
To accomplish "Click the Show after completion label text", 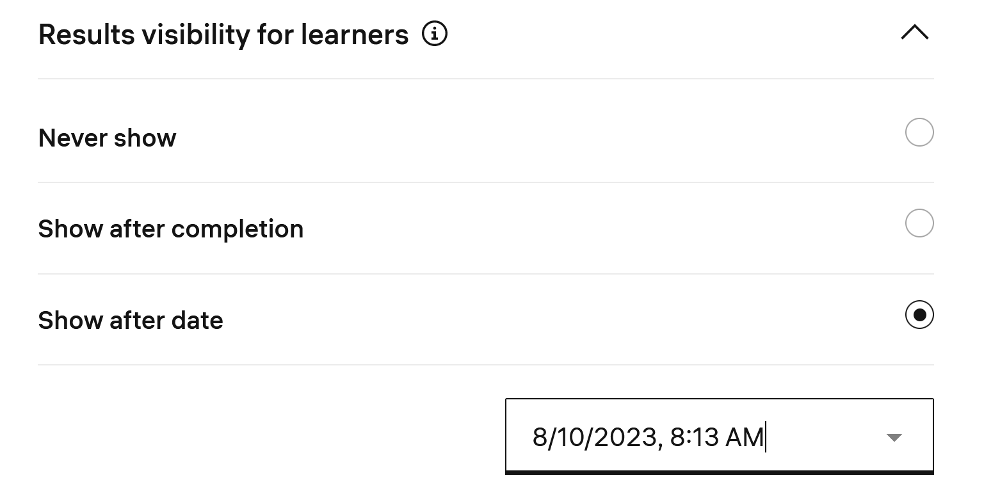I will pyautogui.click(x=171, y=229).
